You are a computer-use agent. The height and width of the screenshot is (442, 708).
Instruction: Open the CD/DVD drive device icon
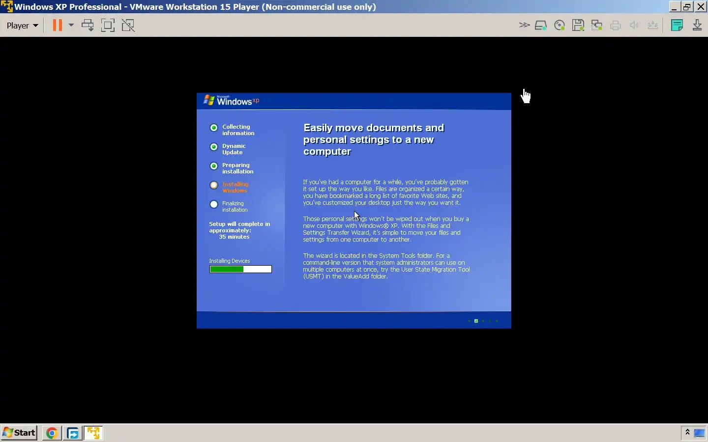560,26
